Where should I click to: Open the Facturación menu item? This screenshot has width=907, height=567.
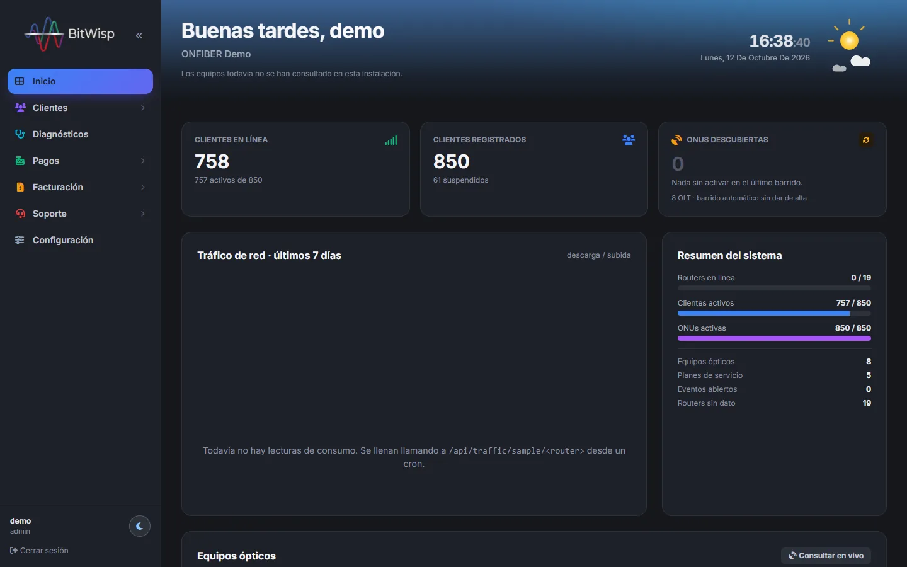tap(80, 187)
